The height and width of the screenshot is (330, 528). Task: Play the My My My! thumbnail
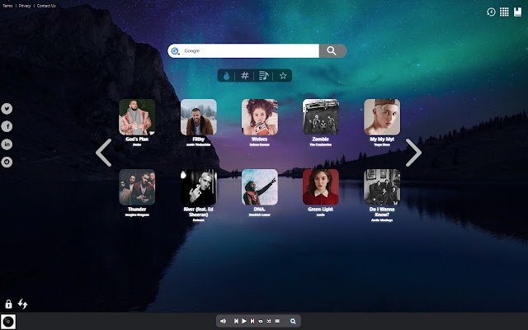(x=382, y=117)
